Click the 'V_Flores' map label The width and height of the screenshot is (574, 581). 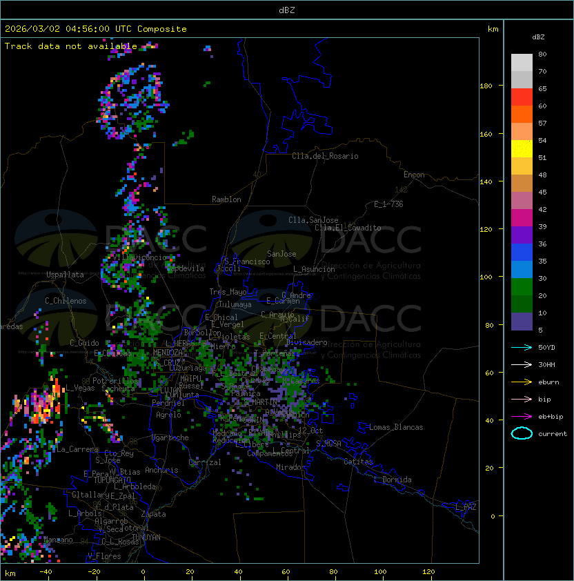point(104,555)
